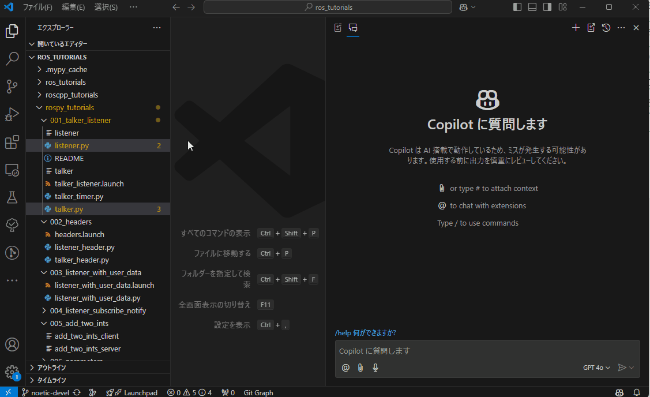Open chat in editor icon

(x=591, y=28)
